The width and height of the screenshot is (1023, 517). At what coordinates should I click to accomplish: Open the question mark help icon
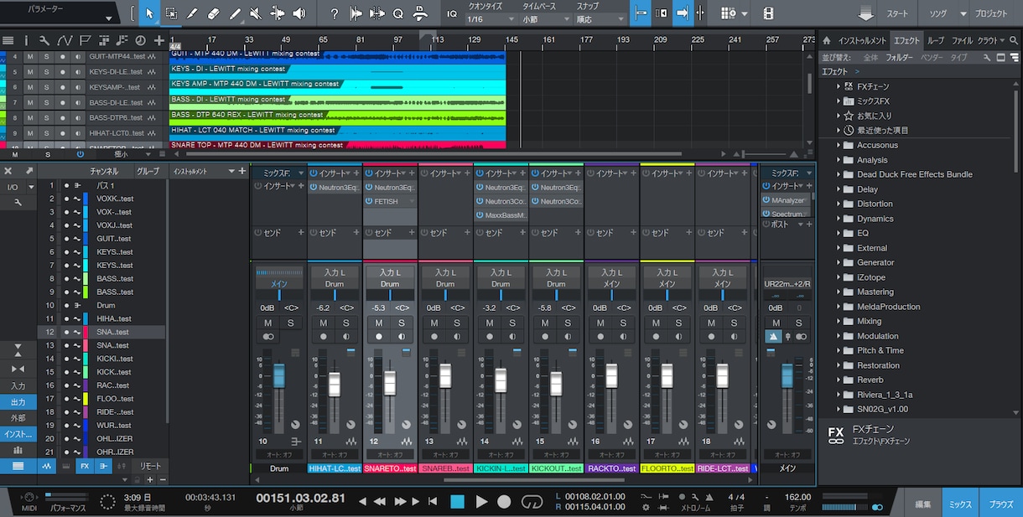tap(335, 13)
